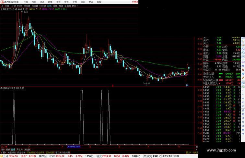Screen dimensions: 245x158
Task: Click the 管理 button in bottom bar
Action: point(13,150)
